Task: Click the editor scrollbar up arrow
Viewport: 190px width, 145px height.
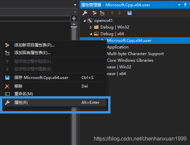Action: [74, 24]
